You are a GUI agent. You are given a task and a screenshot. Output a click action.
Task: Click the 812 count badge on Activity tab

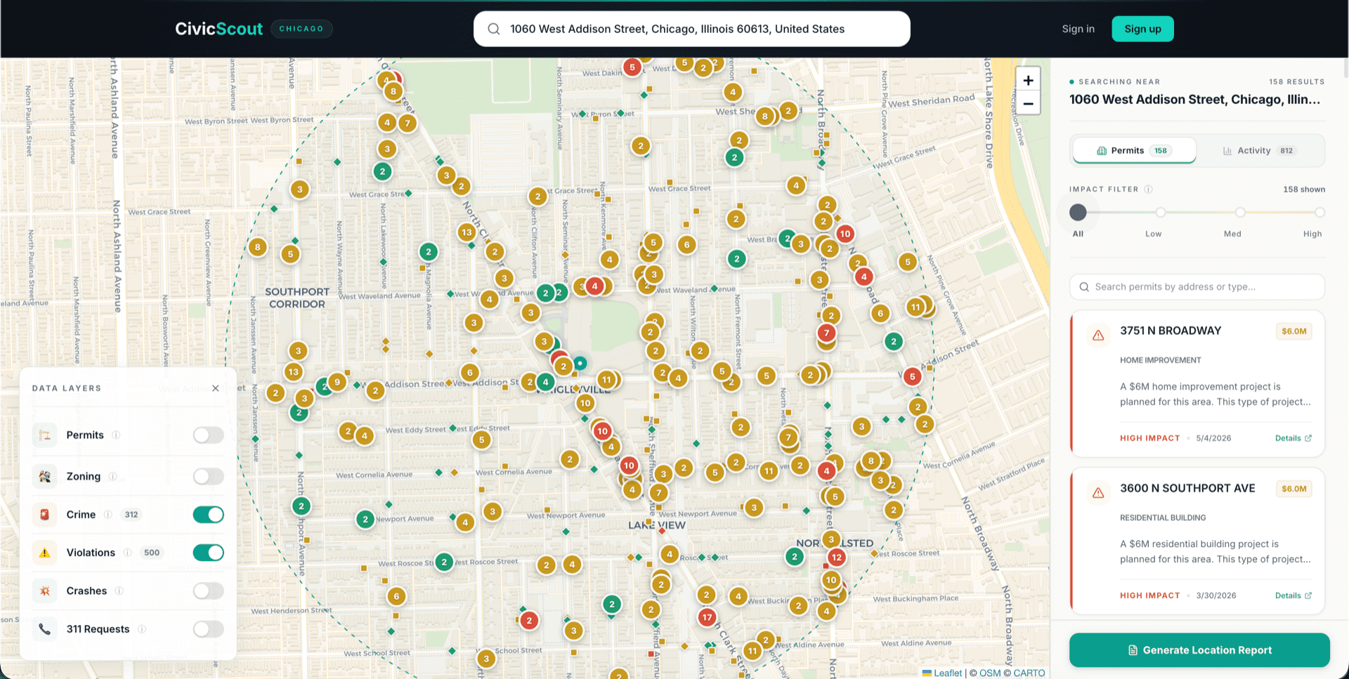(x=1286, y=150)
